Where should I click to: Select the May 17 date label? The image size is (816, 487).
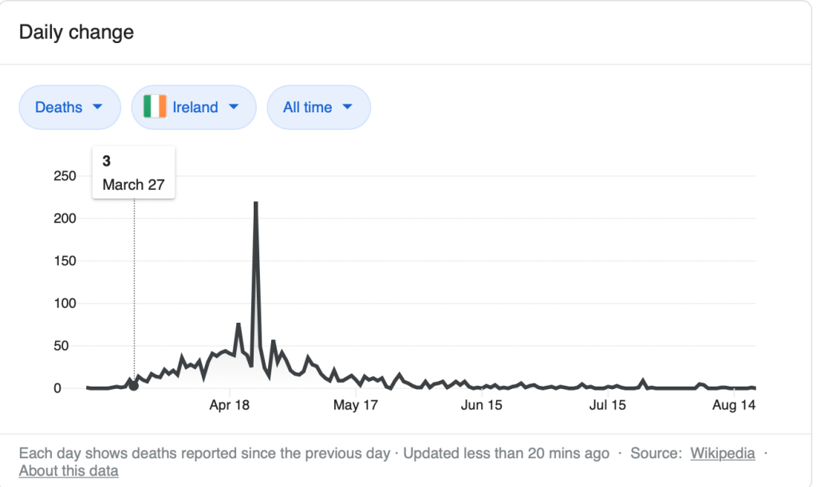click(x=355, y=406)
